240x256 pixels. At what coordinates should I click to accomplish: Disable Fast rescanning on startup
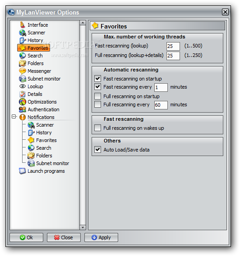97,79
